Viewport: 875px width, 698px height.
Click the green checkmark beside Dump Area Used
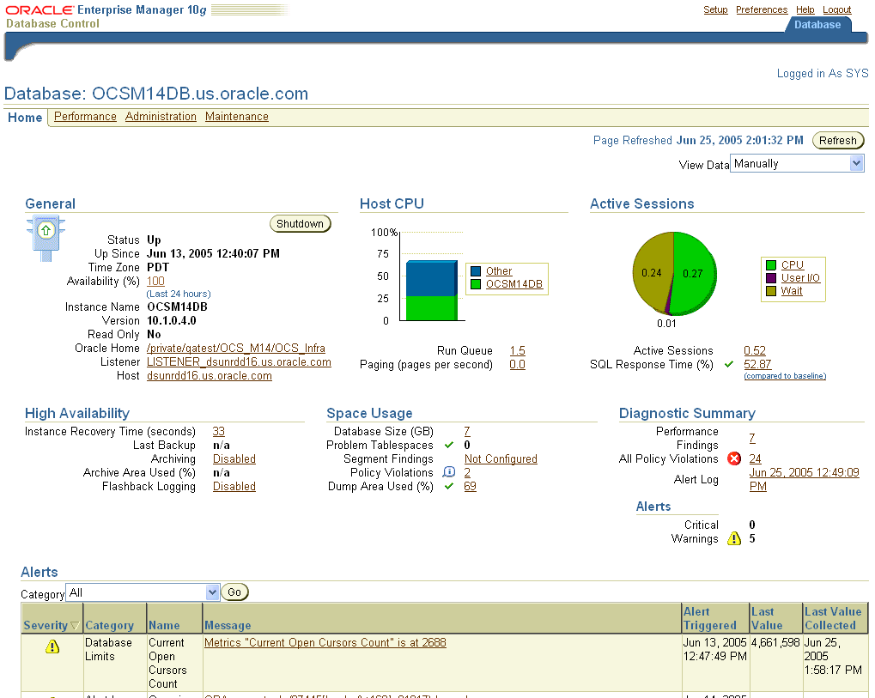tap(448, 486)
